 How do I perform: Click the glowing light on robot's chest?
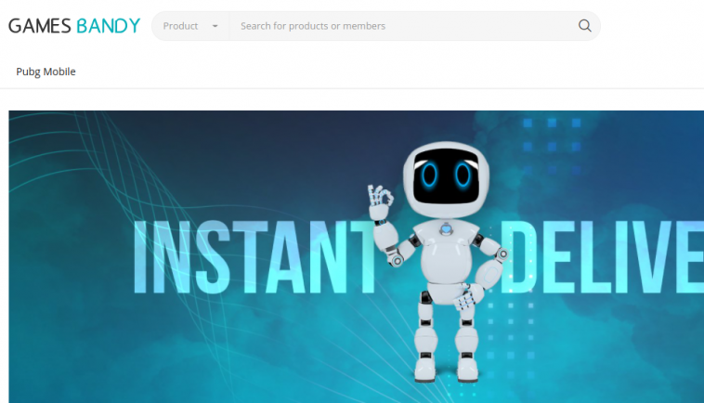pos(446,228)
